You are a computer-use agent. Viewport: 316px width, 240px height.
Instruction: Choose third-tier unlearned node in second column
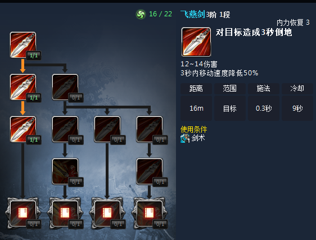click(x=65, y=129)
